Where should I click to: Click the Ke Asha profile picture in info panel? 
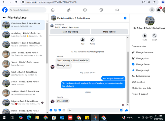click(149, 21)
